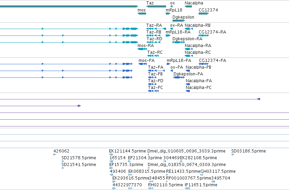
Task: Click the small ox gene arrow glyph
Action: click(171, 6)
